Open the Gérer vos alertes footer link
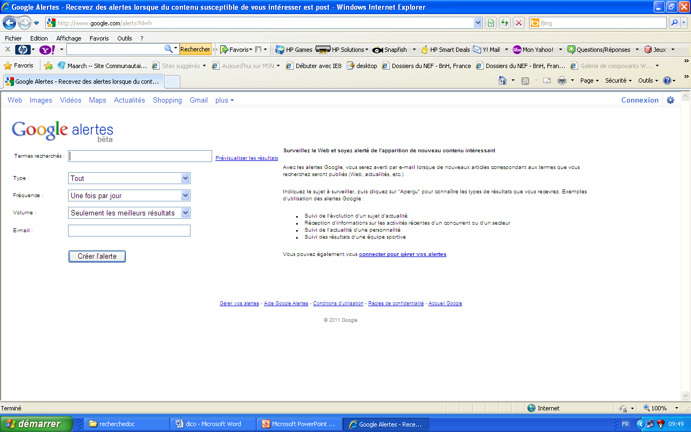 [x=239, y=303]
